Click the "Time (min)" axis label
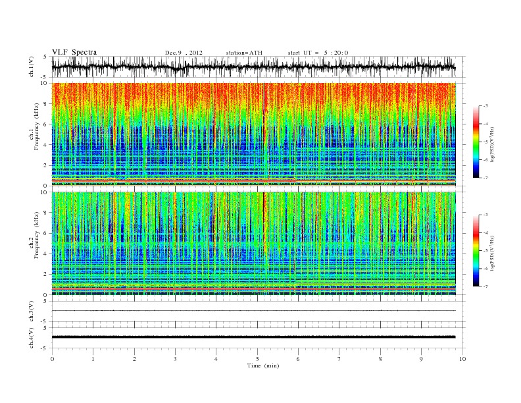This screenshot has height=403, width=521. (x=263, y=365)
